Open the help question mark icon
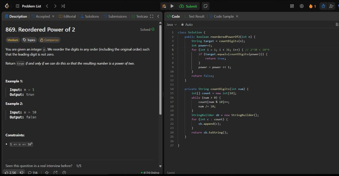The image size is (339, 176). click(64, 173)
